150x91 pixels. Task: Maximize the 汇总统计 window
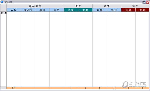coord(144,2)
